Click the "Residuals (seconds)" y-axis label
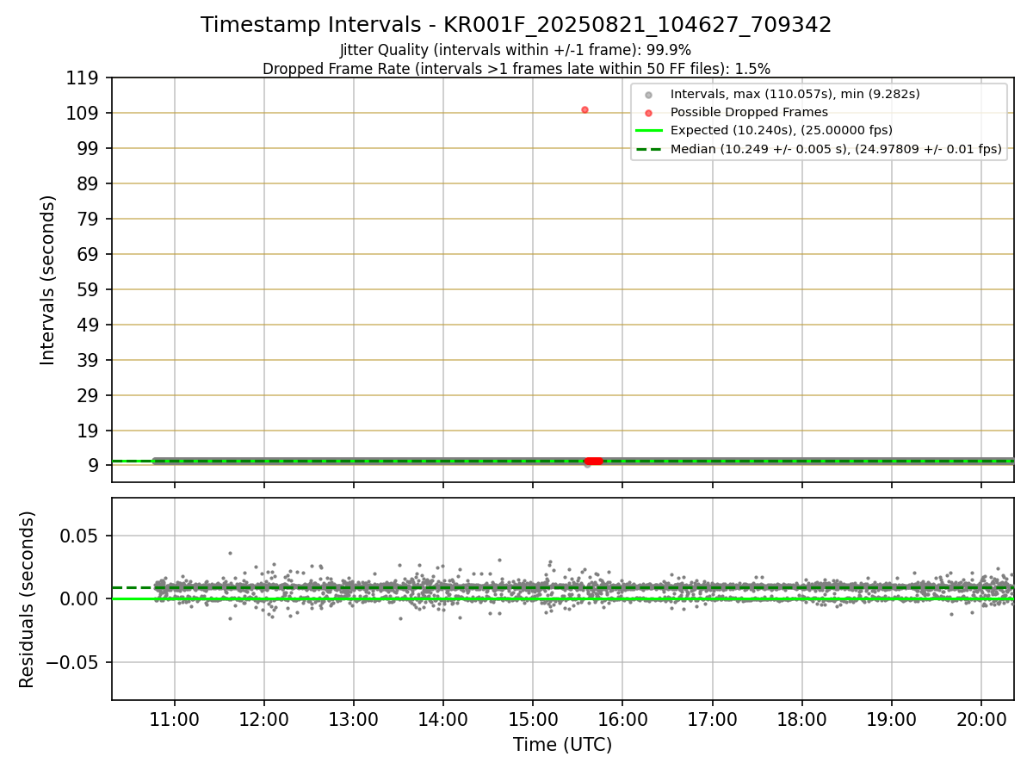This screenshot has height=775, width=1033. click(28, 599)
